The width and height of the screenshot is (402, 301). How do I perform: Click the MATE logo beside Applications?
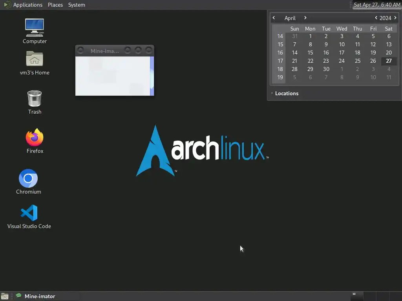(x=7, y=5)
